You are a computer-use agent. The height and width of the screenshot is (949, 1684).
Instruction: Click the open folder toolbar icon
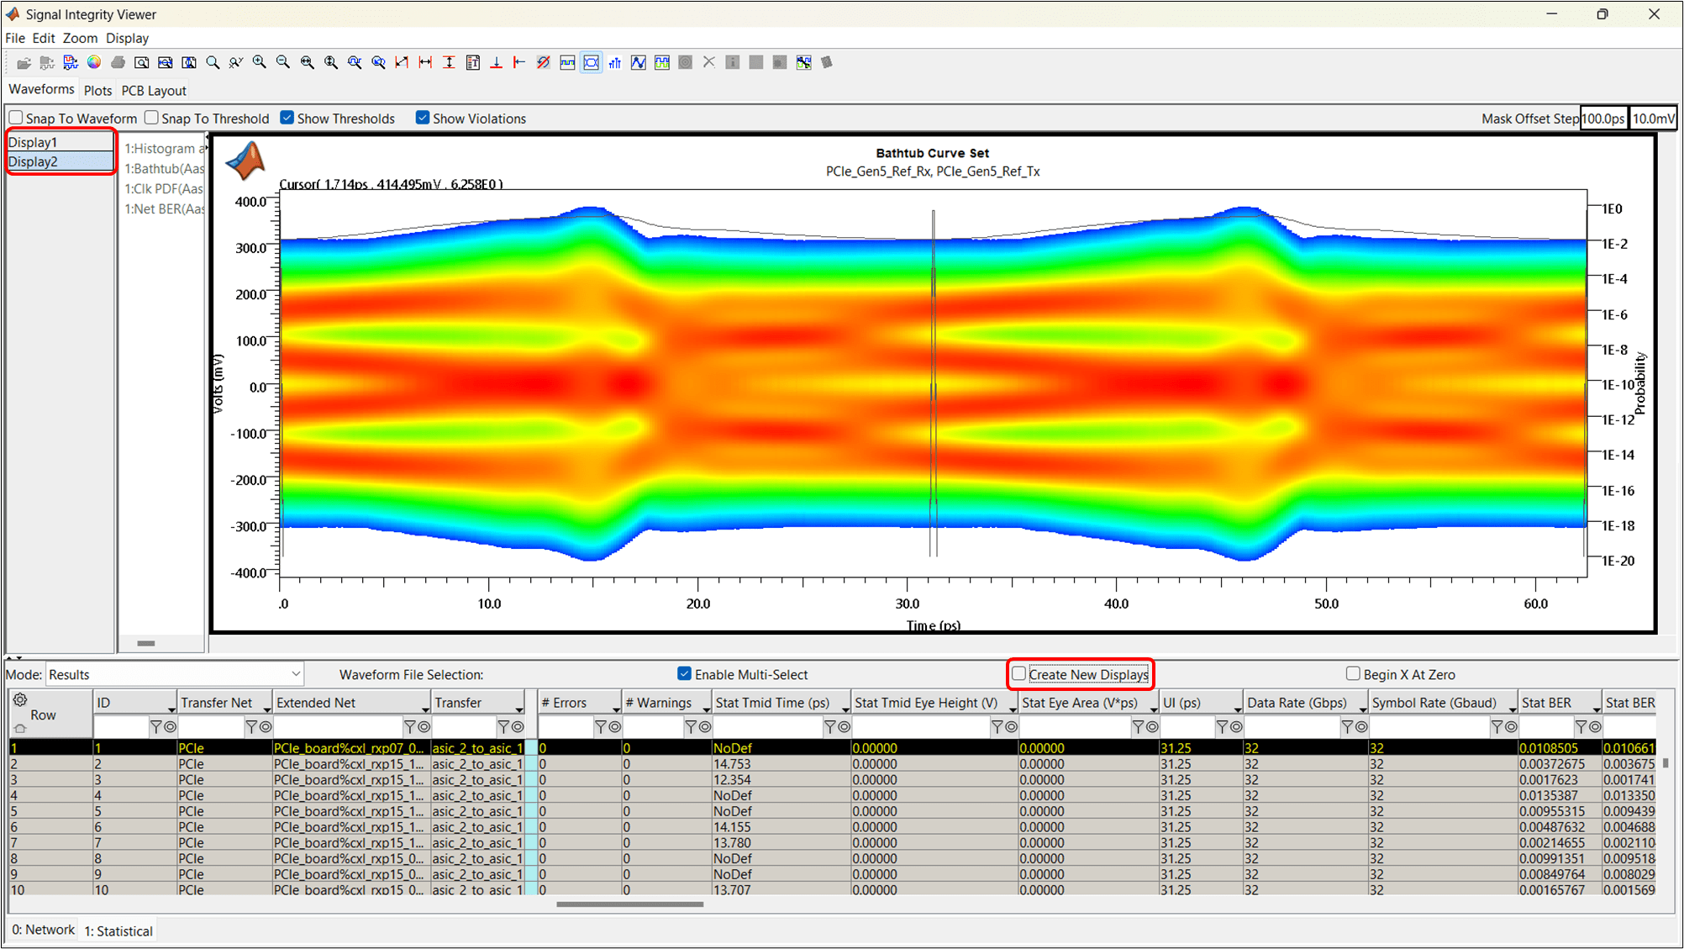coord(24,63)
